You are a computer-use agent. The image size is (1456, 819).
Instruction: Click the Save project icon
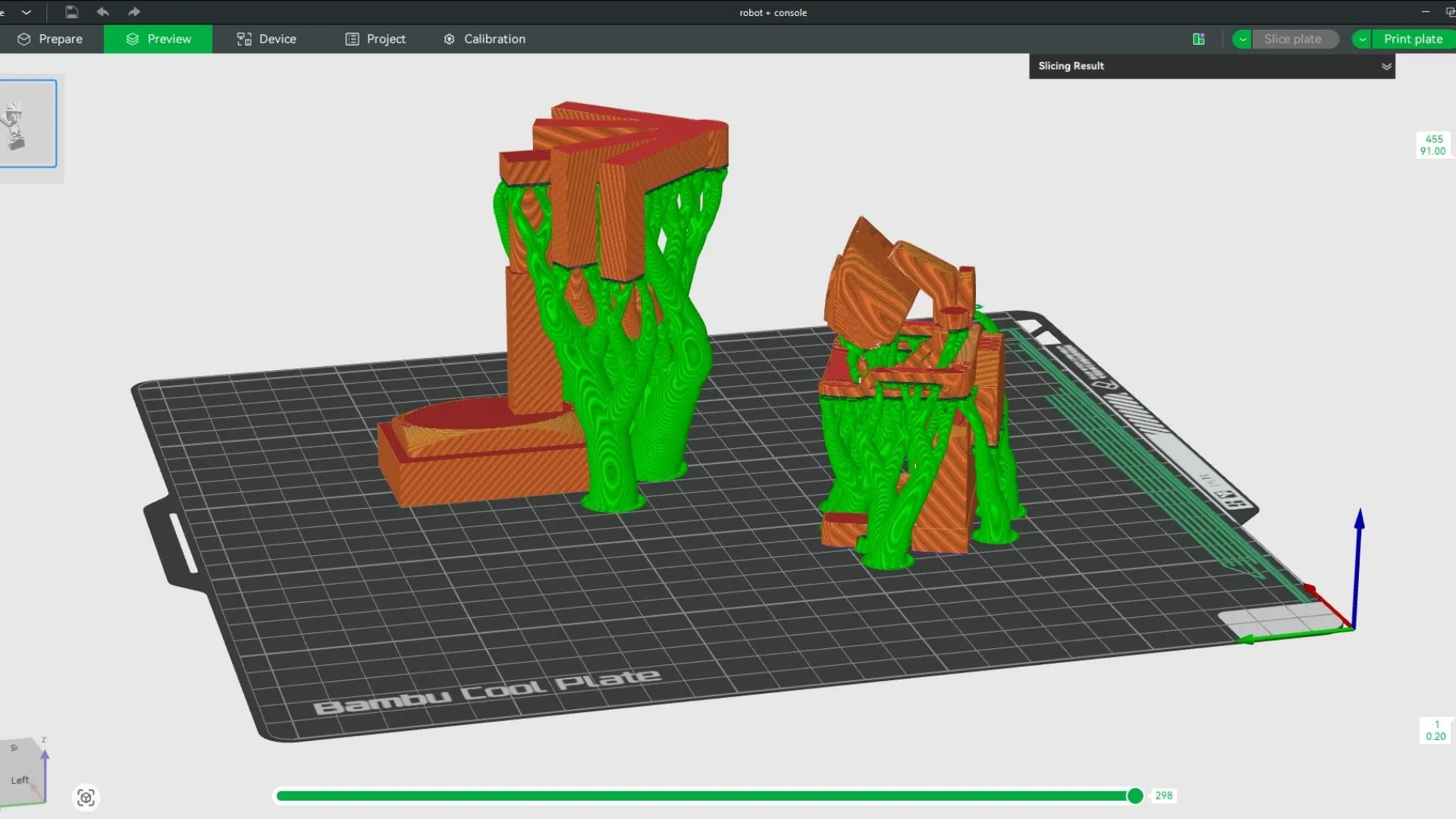pos(71,12)
